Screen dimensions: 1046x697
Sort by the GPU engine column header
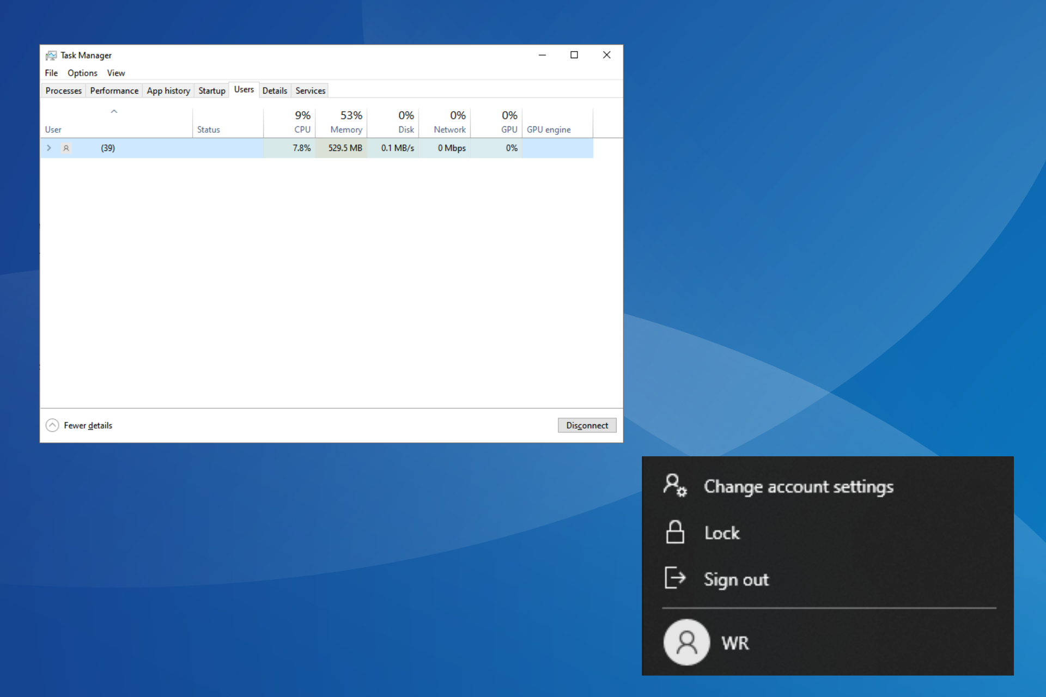tap(557, 123)
